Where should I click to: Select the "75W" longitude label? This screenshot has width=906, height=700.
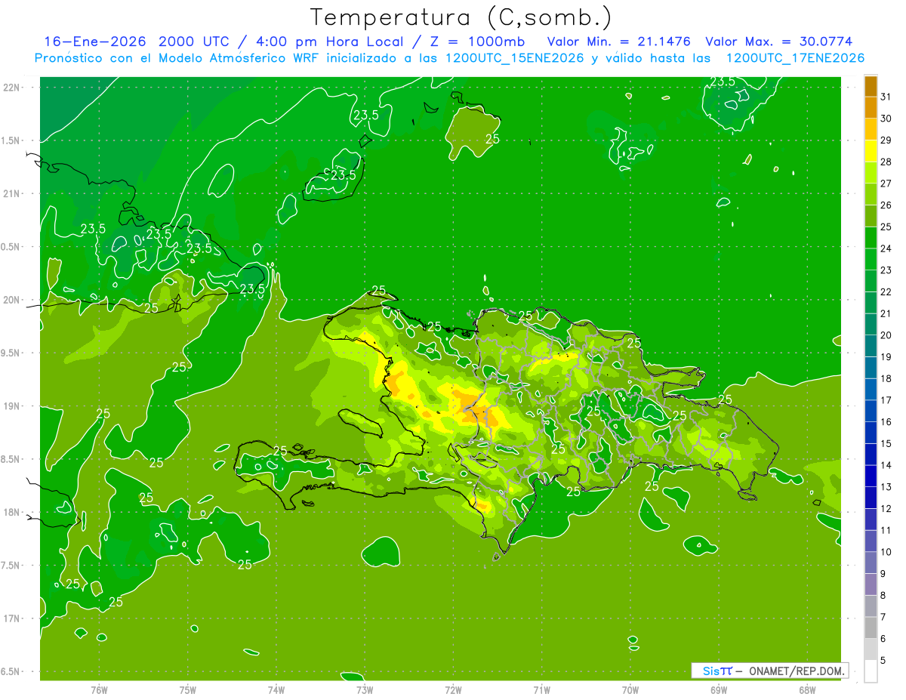pyautogui.click(x=188, y=689)
